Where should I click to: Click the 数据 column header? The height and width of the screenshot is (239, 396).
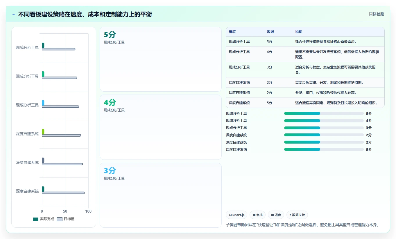point(270,32)
